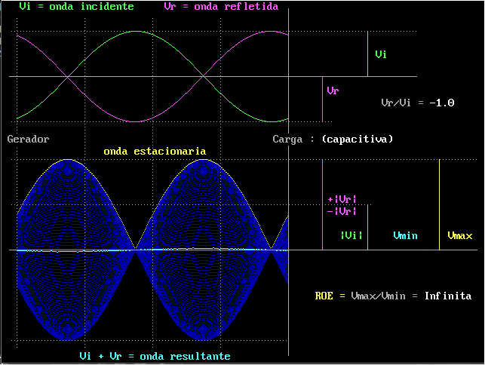Image resolution: width=485 pixels, height=365 pixels.
Task: Click the cyan 'Vmin' label
Action: pos(405,236)
